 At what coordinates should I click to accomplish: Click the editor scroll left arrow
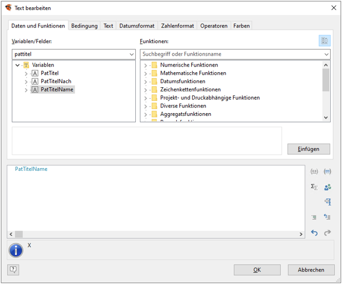click(x=11, y=234)
